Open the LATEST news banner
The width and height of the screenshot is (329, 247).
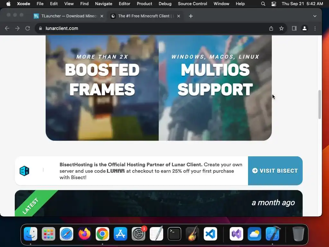(159, 203)
